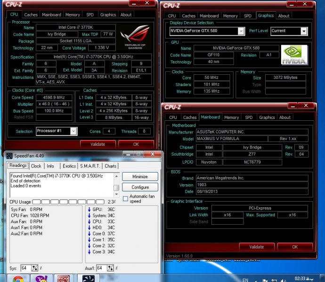Open Google Chrome from the taskbar

pos(18,279)
